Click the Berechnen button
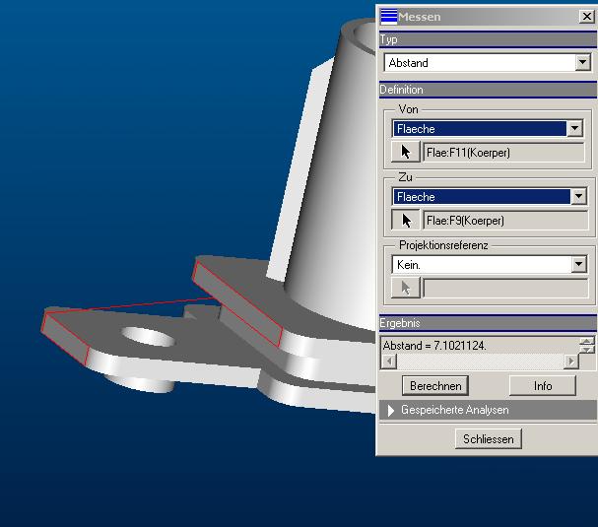This screenshot has height=527, width=598. pos(435,386)
